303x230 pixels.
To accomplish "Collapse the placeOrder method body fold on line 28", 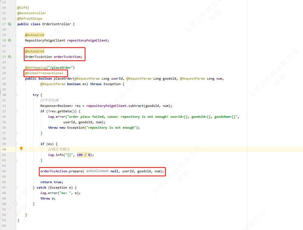I will click(x=16, y=84).
